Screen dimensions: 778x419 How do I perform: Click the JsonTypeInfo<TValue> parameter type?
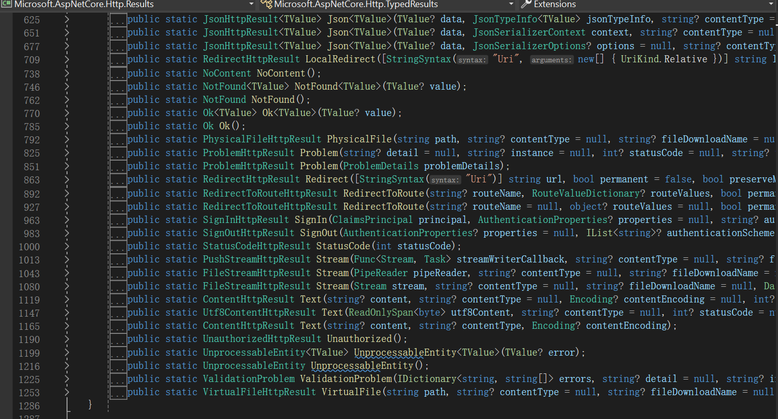click(527, 19)
